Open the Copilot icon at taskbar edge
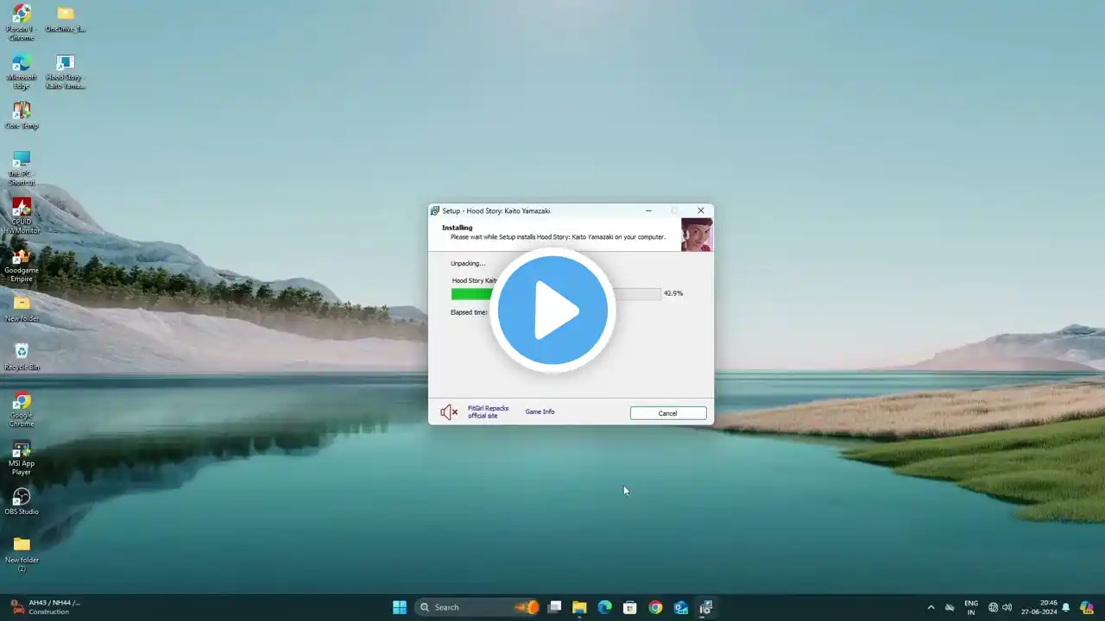The width and height of the screenshot is (1105, 621). click(x=1087, y=607)
